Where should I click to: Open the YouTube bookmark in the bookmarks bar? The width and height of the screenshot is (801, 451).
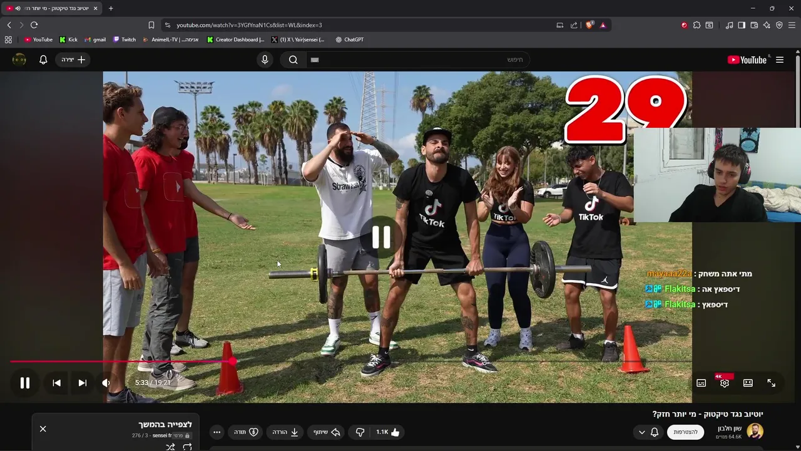[39, 39]
